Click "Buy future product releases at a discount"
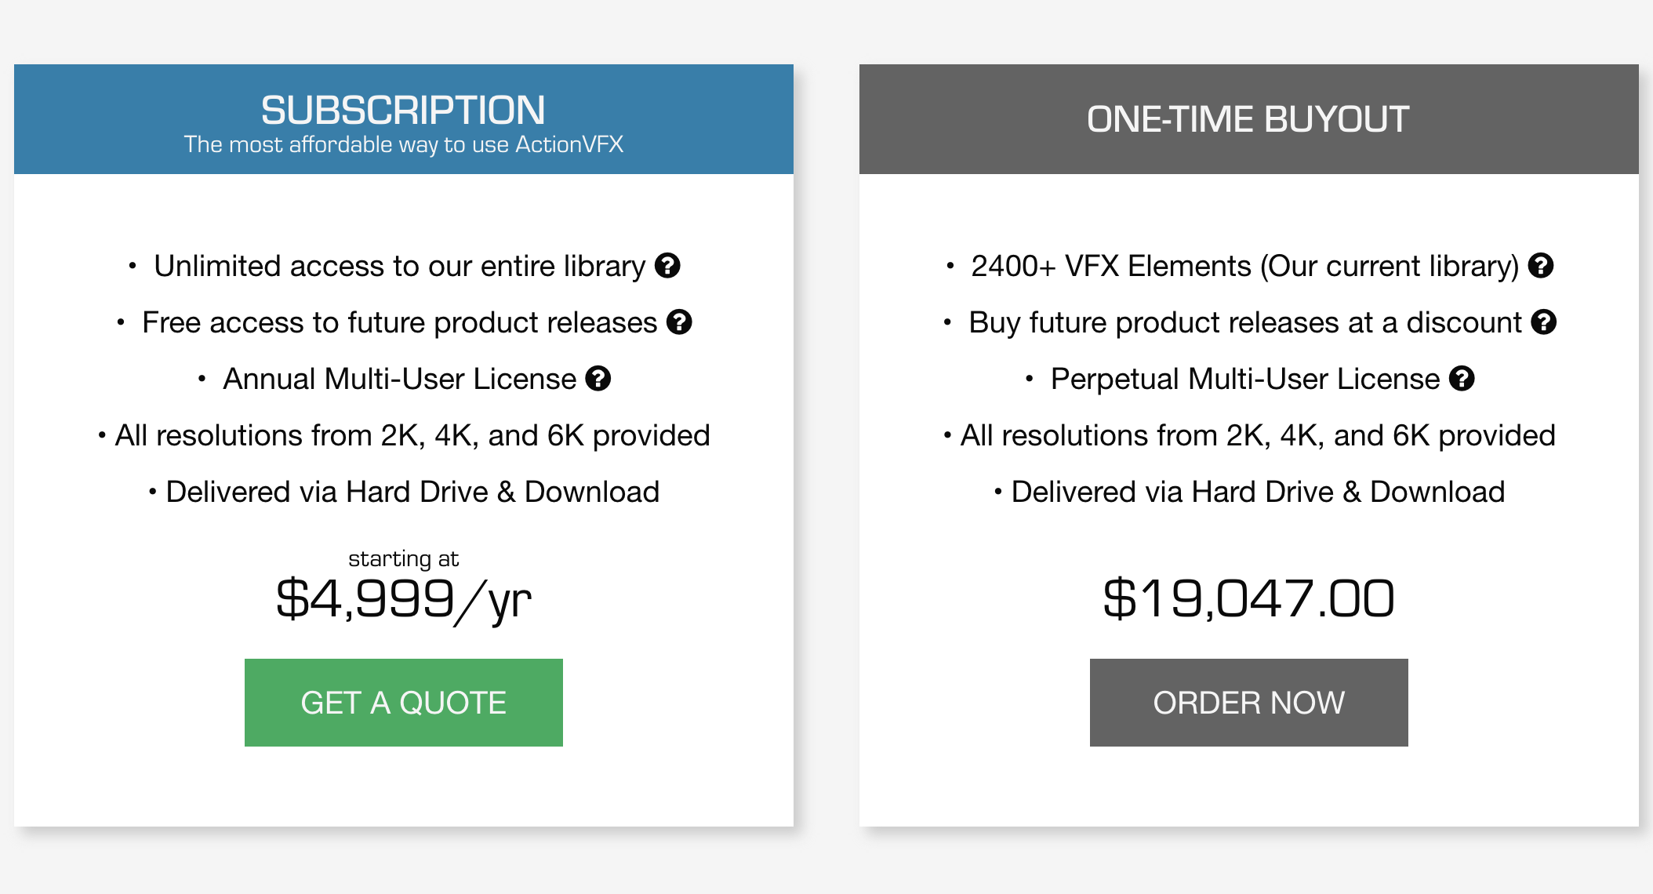 1244,323
